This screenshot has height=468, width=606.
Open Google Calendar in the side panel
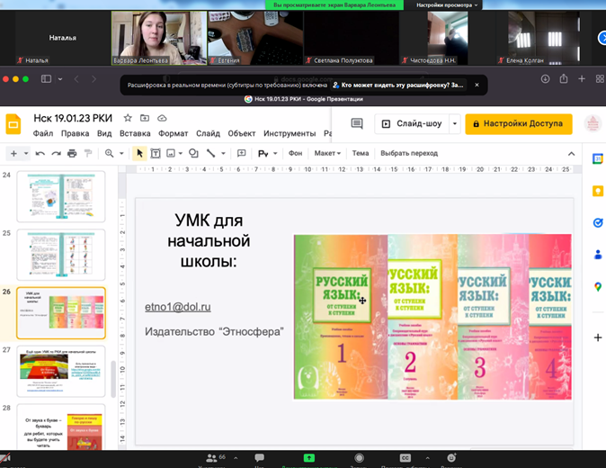pyautogui.click(x=597, y=159)
